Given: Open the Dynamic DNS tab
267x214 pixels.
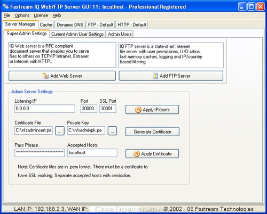Looking at the screenshot, I should point(70,24).
